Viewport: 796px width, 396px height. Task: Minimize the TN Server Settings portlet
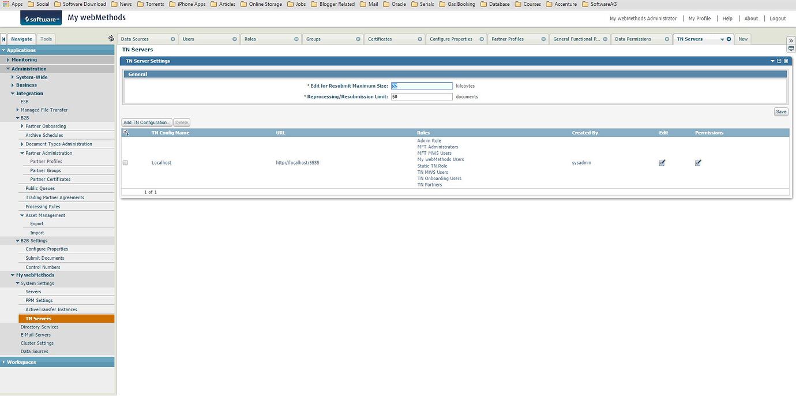coord(779,61)
